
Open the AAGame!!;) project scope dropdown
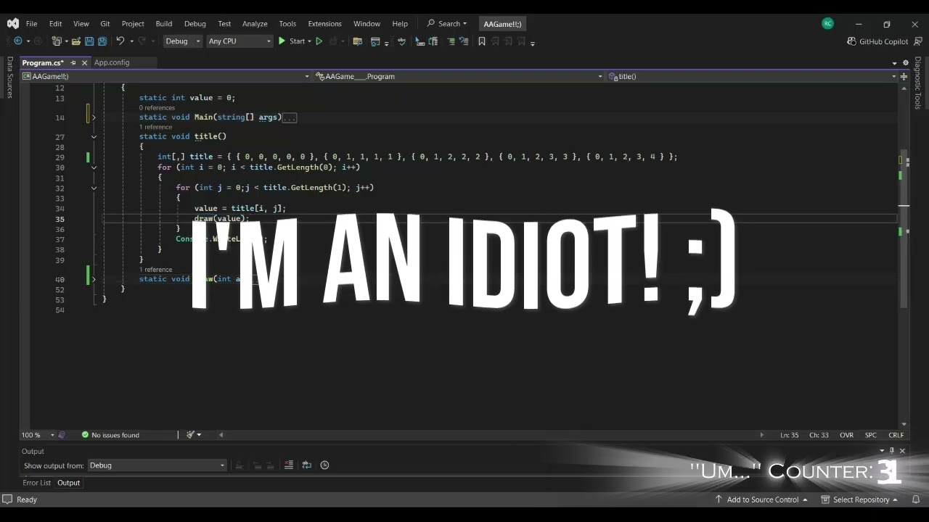point(166,76)
